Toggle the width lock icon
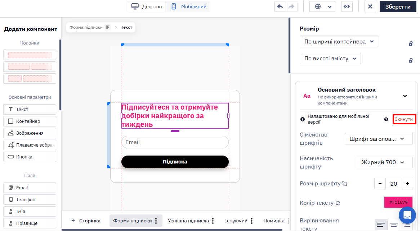The image size is (420, 231). [411, 43]
